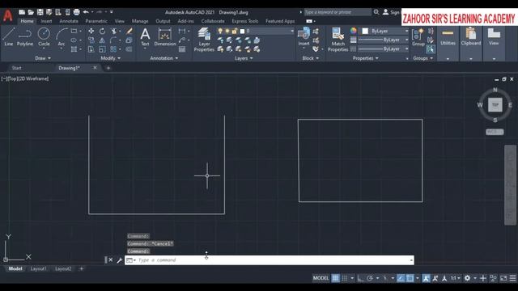Click the Group tool icon
The image size is (518, 291).
click(x=418, y=36)
